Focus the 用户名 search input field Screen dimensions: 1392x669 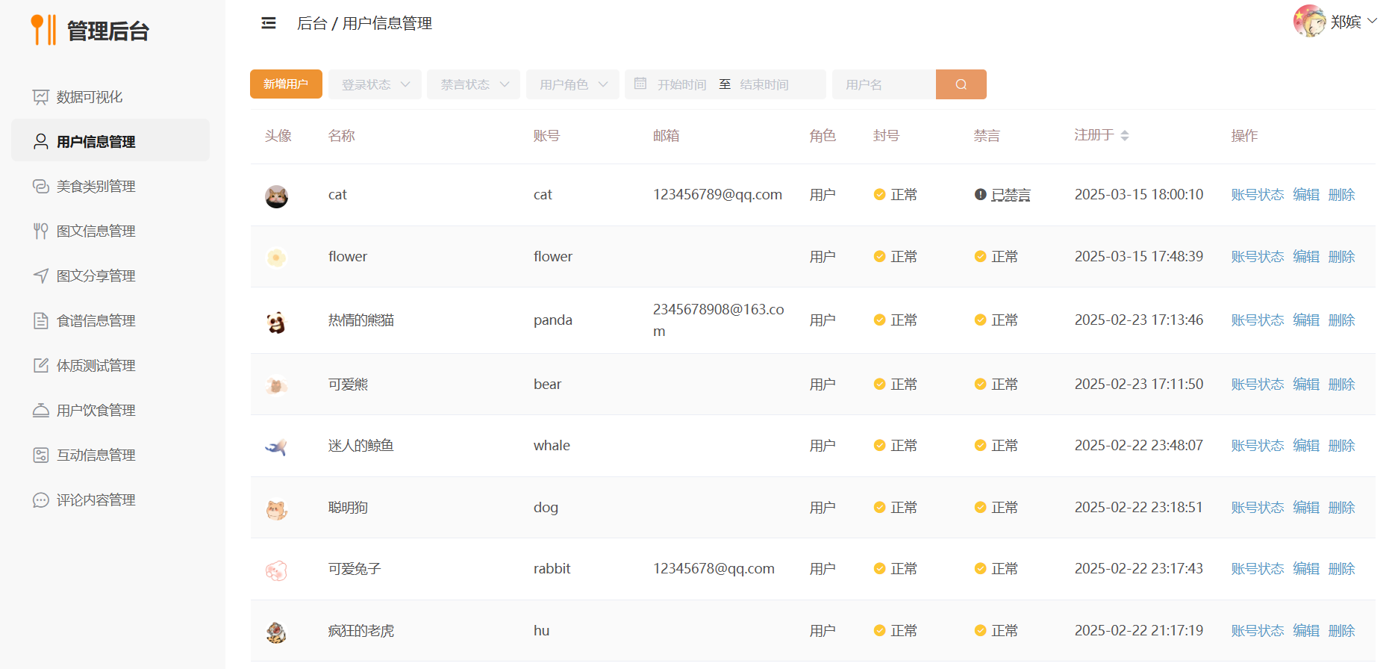884,84
